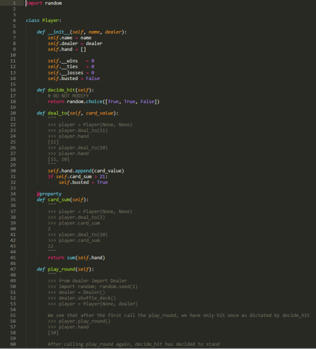The width and height of the screenshot is (316, 349).
Task: Click the '[10]' doctest output
Action: 53,333
